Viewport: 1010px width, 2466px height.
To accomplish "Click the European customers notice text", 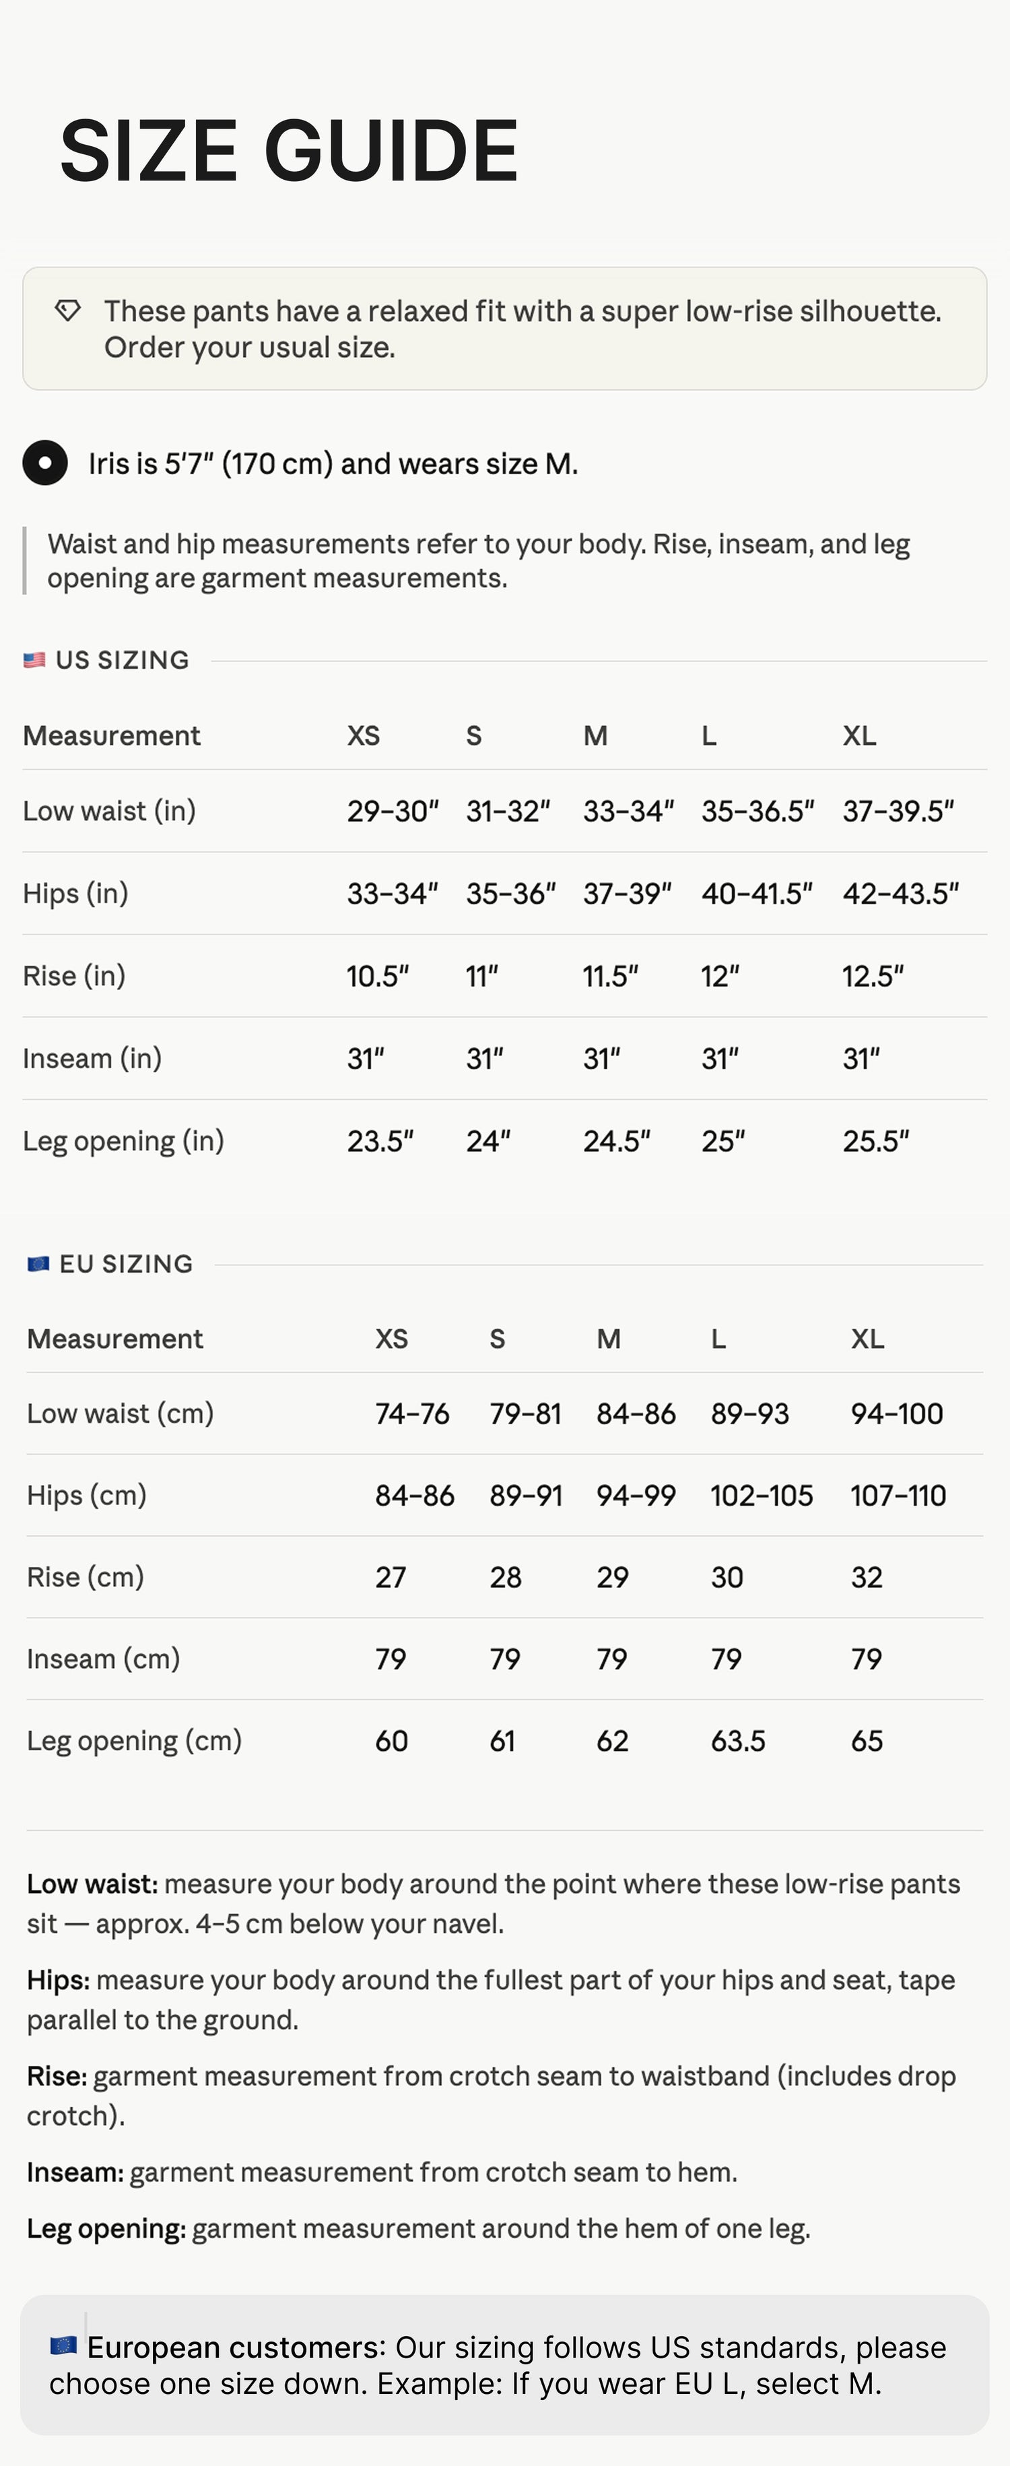I will [x=498, y=2364].
